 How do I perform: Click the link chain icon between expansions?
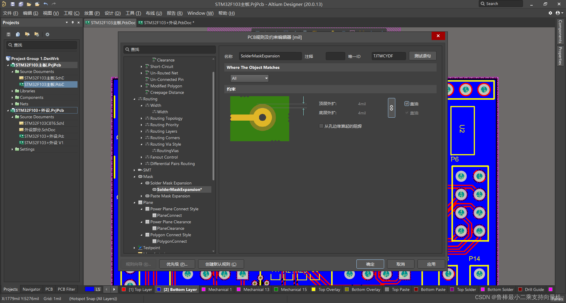point(391,108)
